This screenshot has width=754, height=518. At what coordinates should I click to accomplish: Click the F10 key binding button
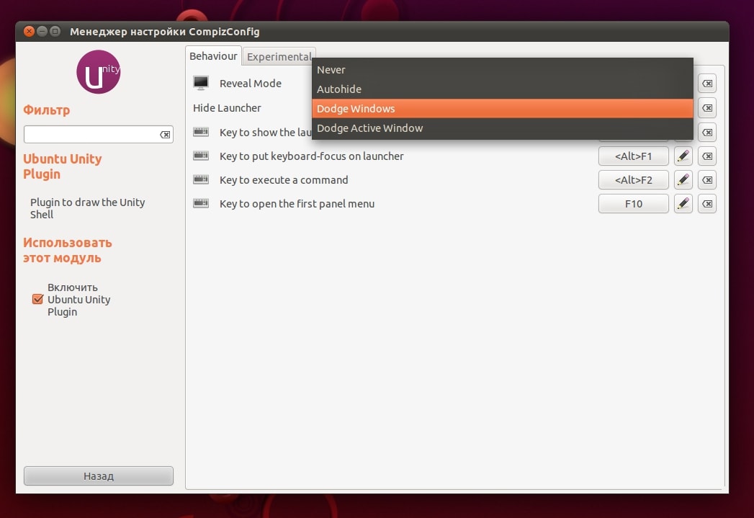point(633,203)
